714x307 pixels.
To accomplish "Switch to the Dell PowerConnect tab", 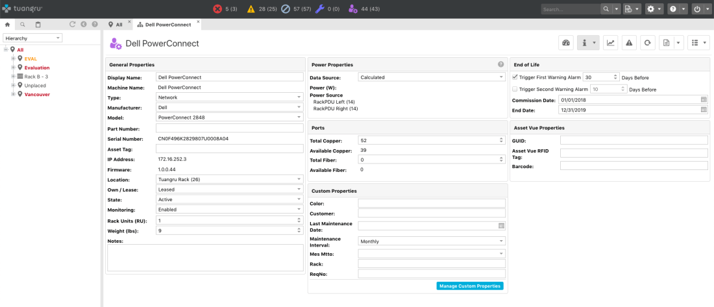I will 167,25.
